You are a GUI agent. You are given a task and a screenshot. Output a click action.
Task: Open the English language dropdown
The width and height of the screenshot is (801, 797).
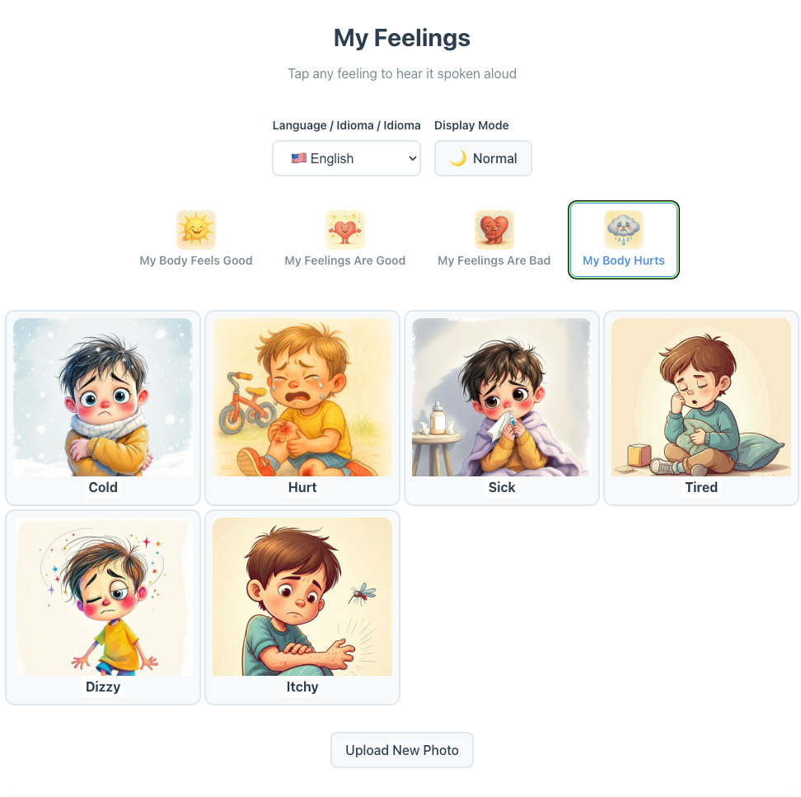pos(346,158)
